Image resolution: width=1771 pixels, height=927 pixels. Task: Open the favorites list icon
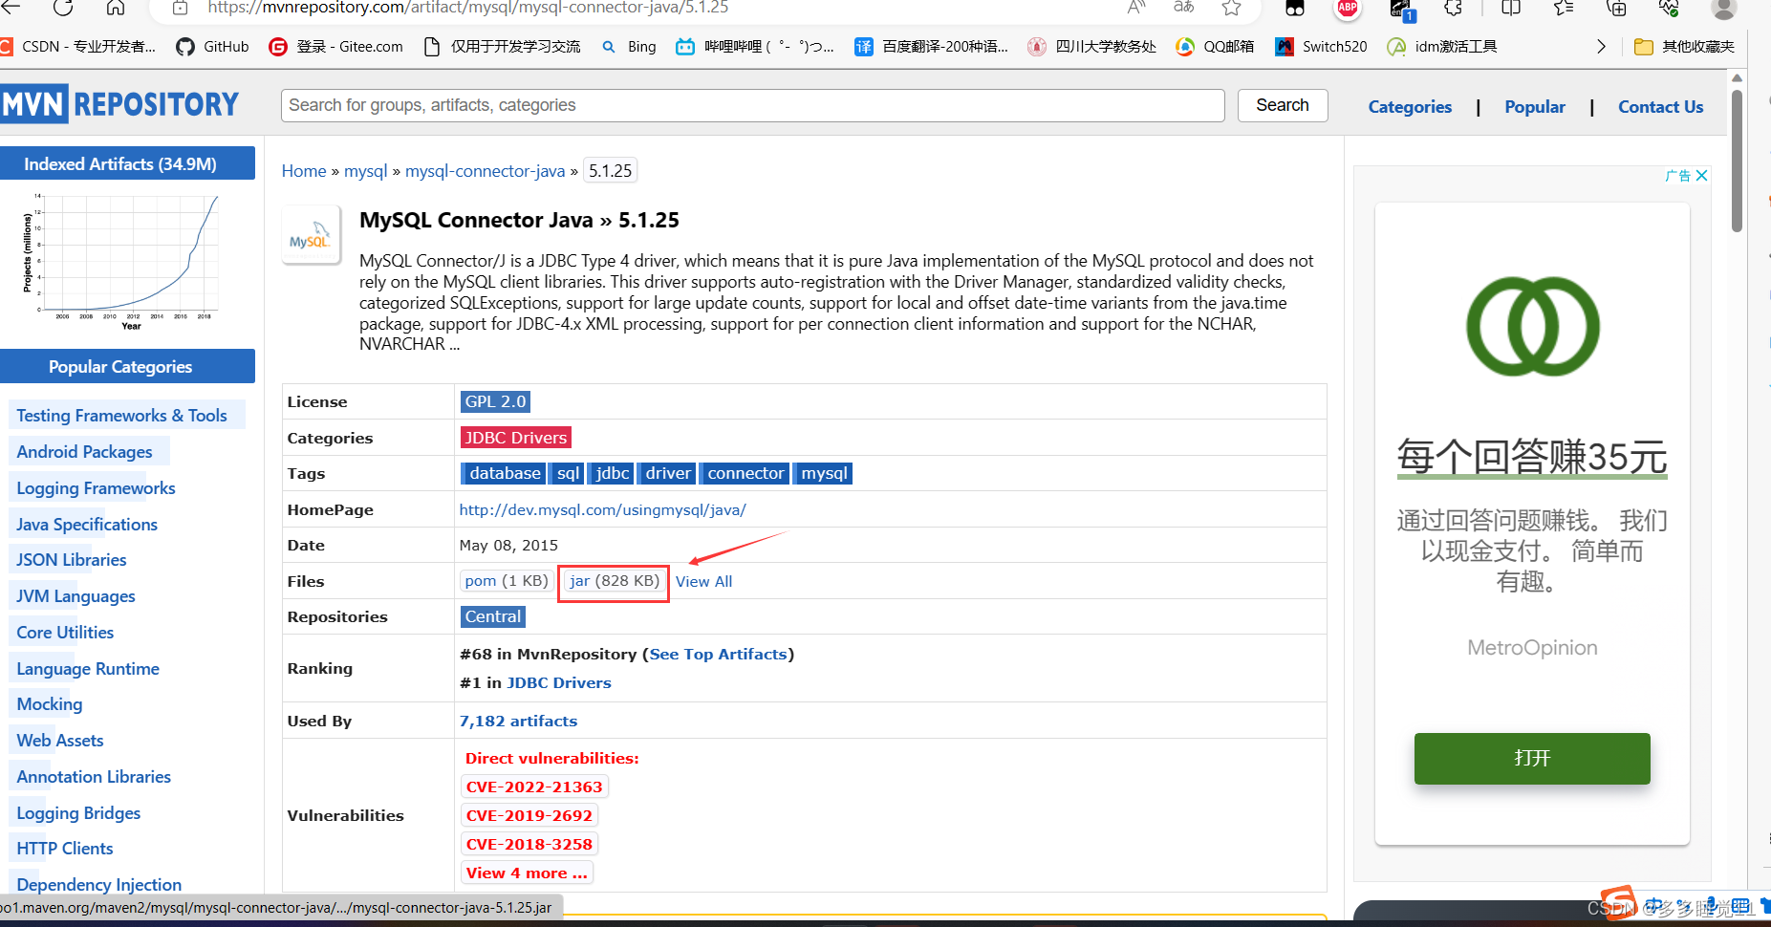[x=1564, y=8]
